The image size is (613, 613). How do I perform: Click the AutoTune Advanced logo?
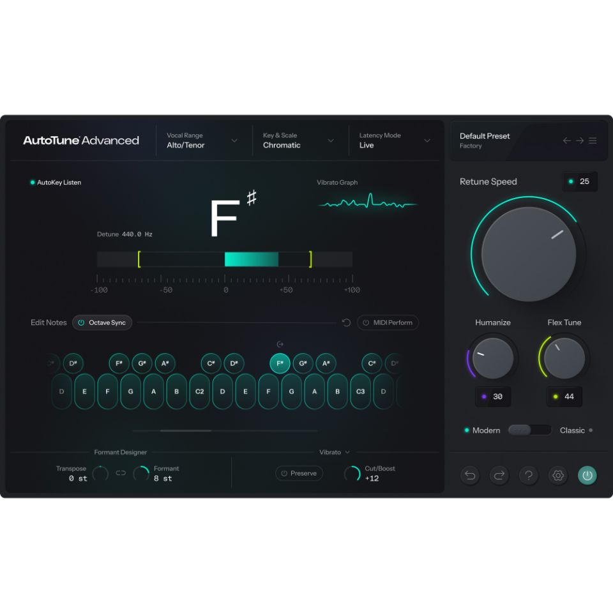click(x=81, y=140)
